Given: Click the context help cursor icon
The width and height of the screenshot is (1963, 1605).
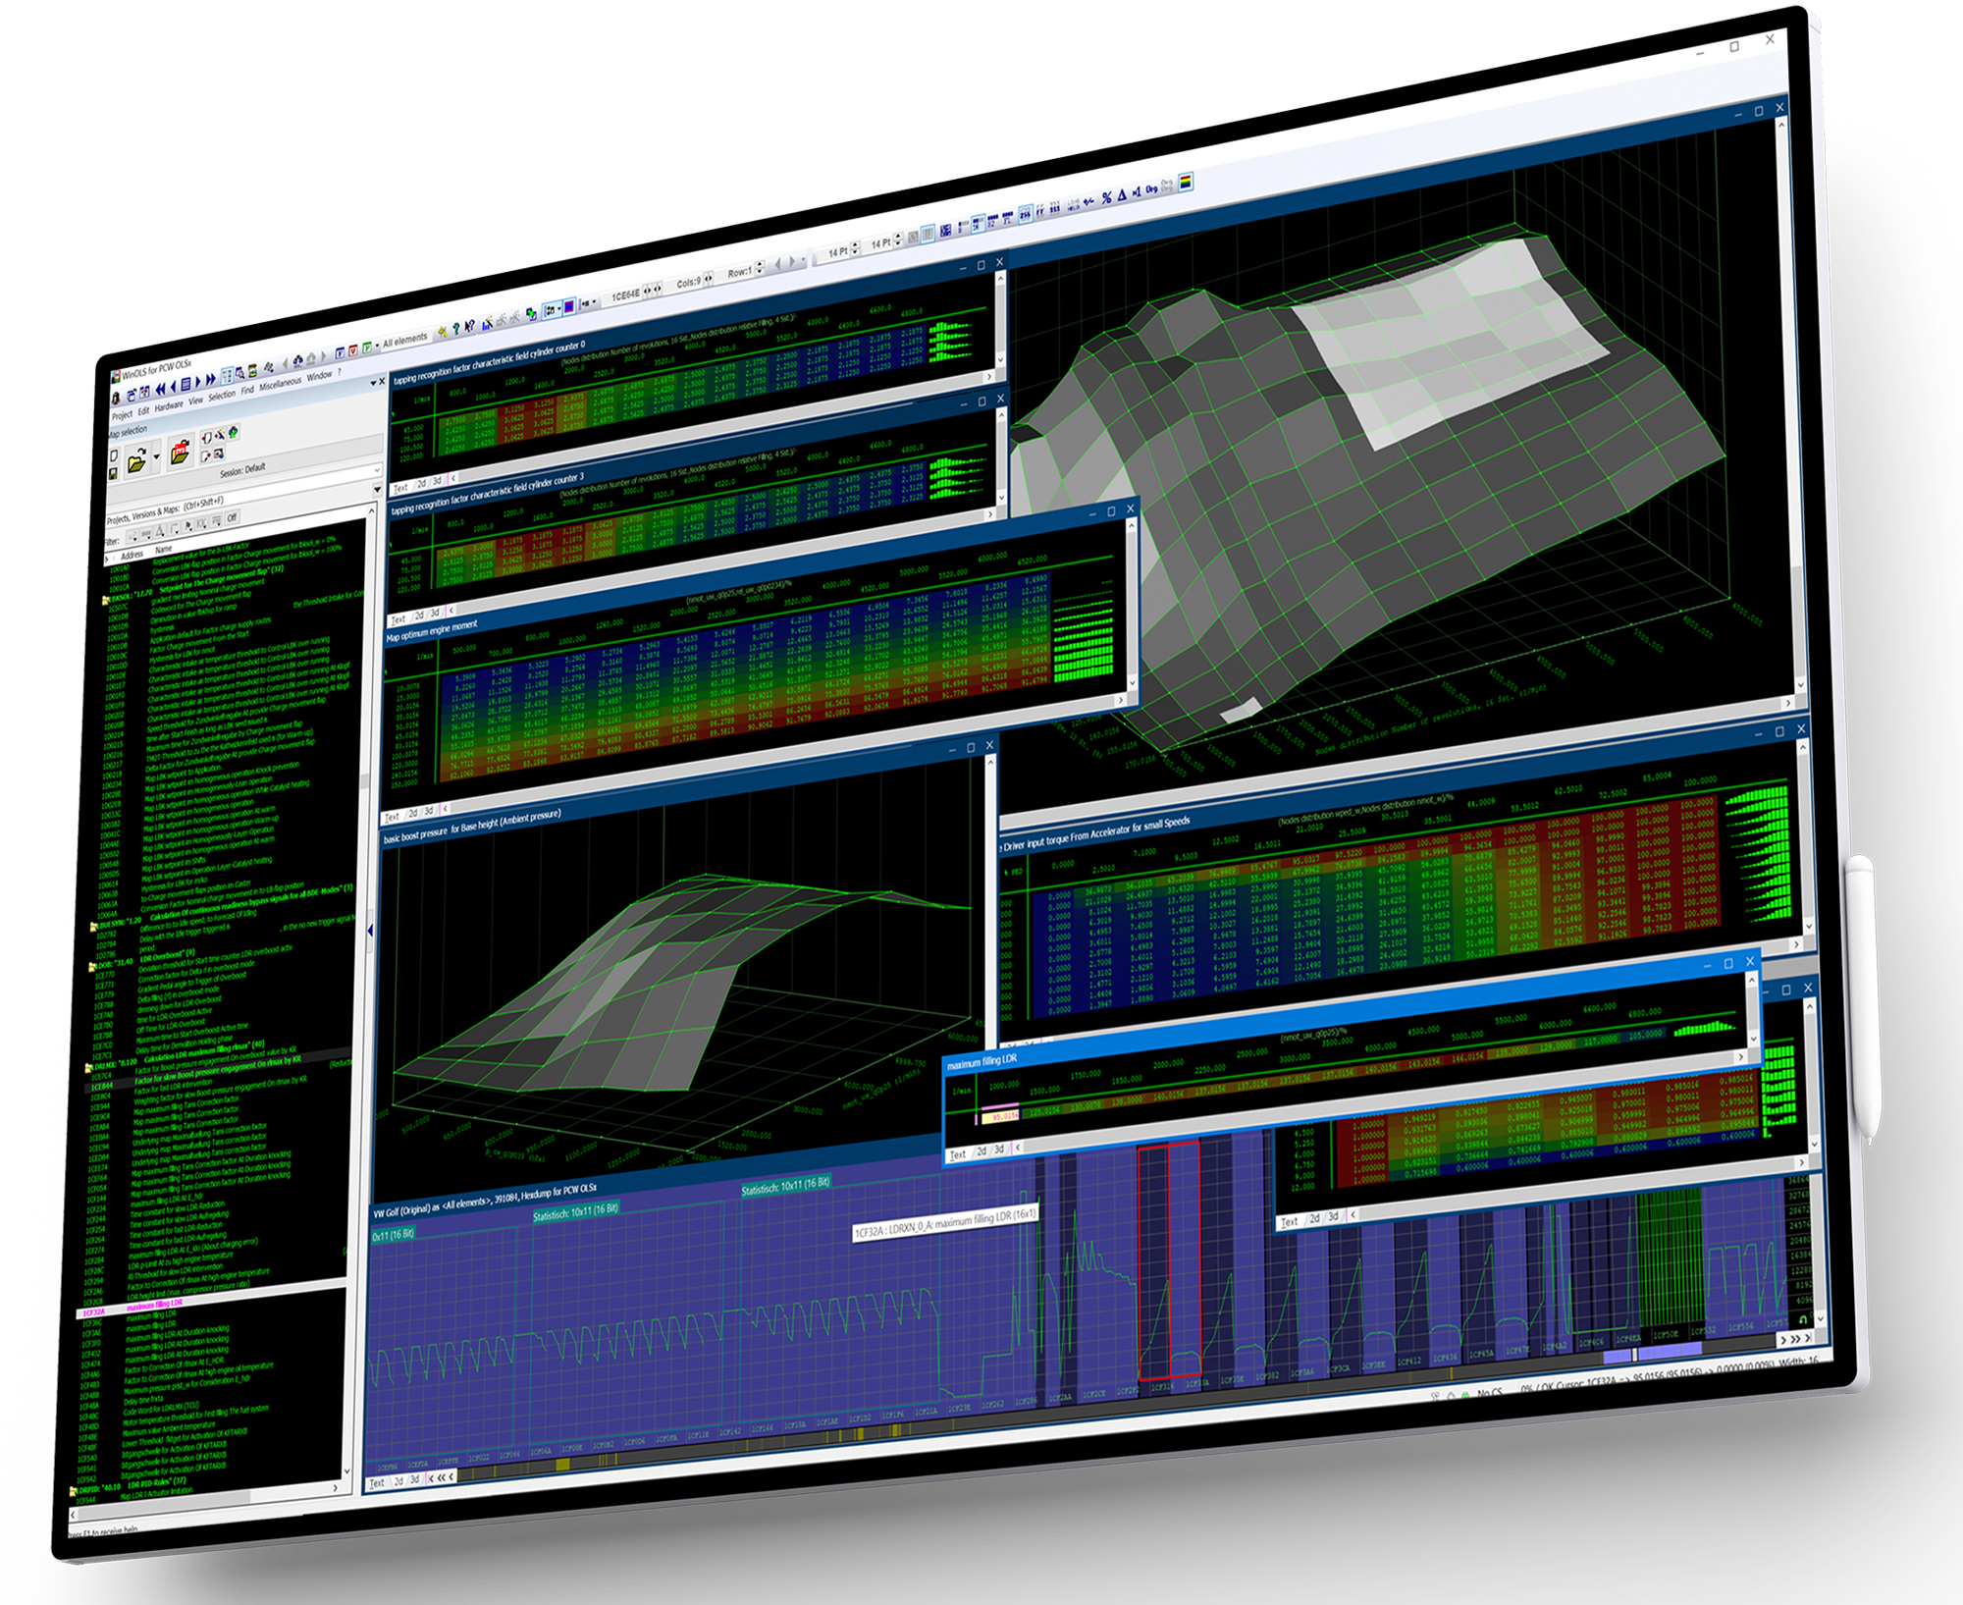Looking at the screenshot, I should pos(470,326).
